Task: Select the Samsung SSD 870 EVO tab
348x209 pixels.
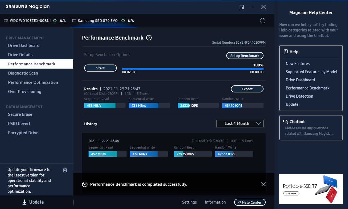Action: pos(98,21)
